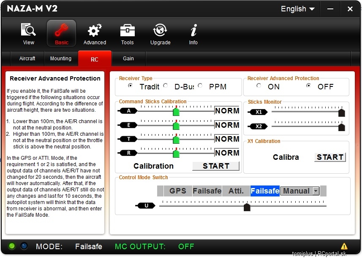This screenshot has width=362, height=258.
Task: Click the X2 monitor slider handle
Action: [341, 127]
